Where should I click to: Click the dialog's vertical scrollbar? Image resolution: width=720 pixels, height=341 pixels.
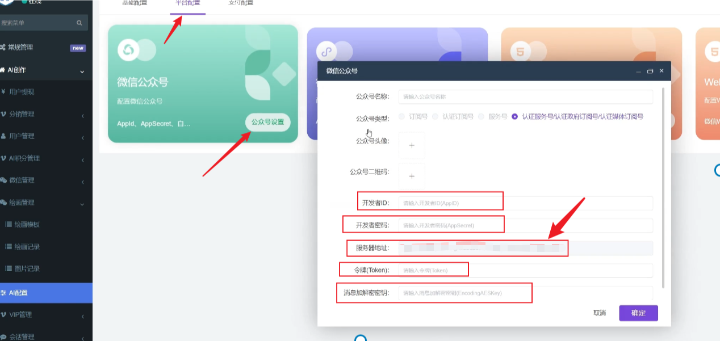[x=663, y=187]
